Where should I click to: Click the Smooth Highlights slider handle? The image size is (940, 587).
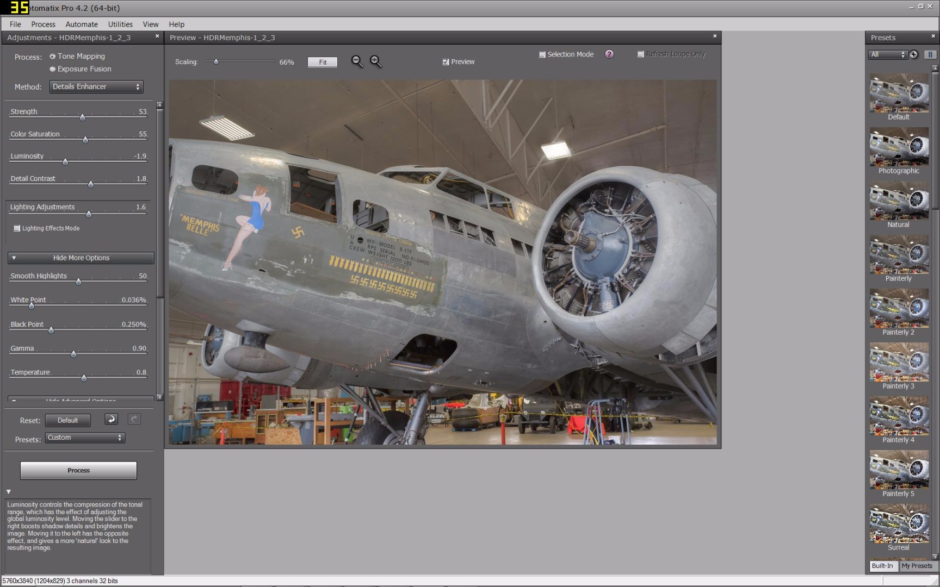click(x=78, y=282)
